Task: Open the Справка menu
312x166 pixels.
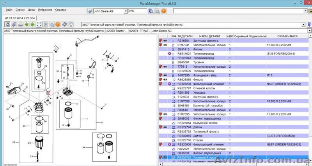Action: pyautogui.click(x=60, y=9)
